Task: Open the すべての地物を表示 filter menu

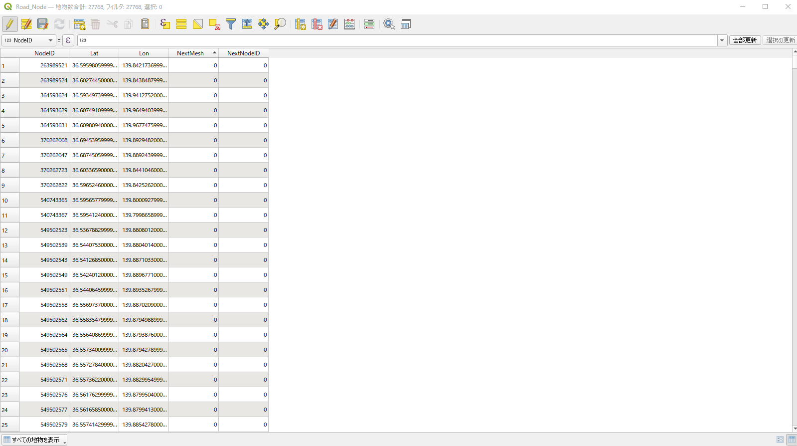Action: 34,440
